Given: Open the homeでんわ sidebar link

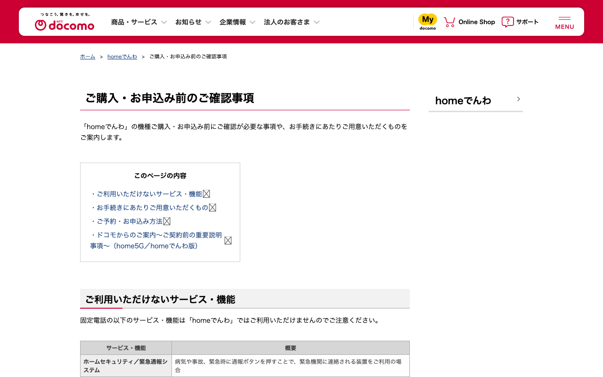Looking at the screenshot, I should click(x=476, y=100).
